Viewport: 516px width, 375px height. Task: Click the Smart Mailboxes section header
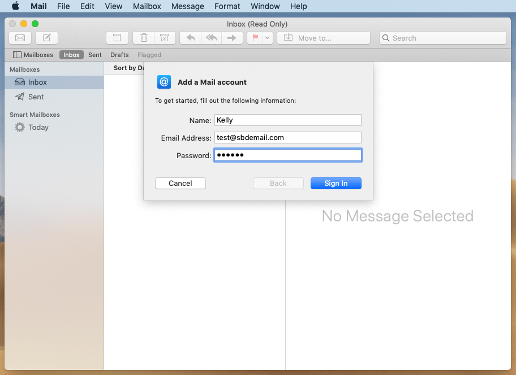coord(35,115)
